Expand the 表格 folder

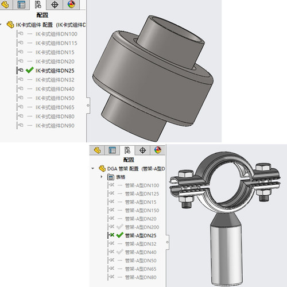click(x=102, y=177)
